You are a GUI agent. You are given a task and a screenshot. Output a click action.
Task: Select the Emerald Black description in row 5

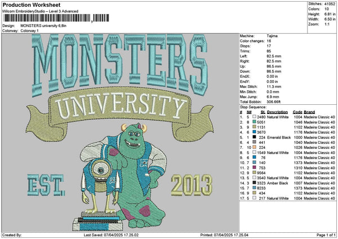coord(279,137)
